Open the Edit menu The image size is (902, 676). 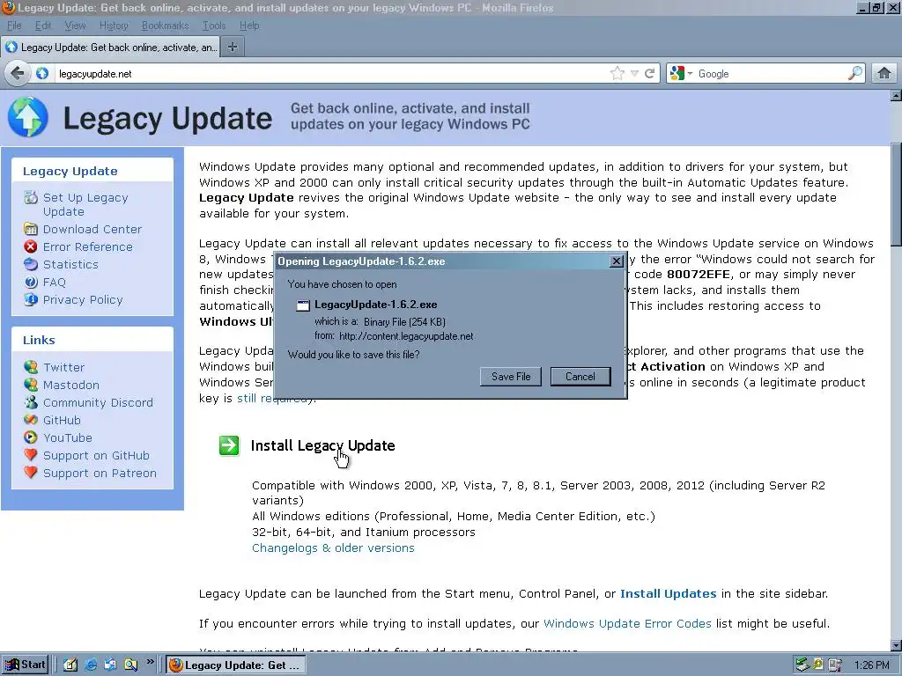42,26
